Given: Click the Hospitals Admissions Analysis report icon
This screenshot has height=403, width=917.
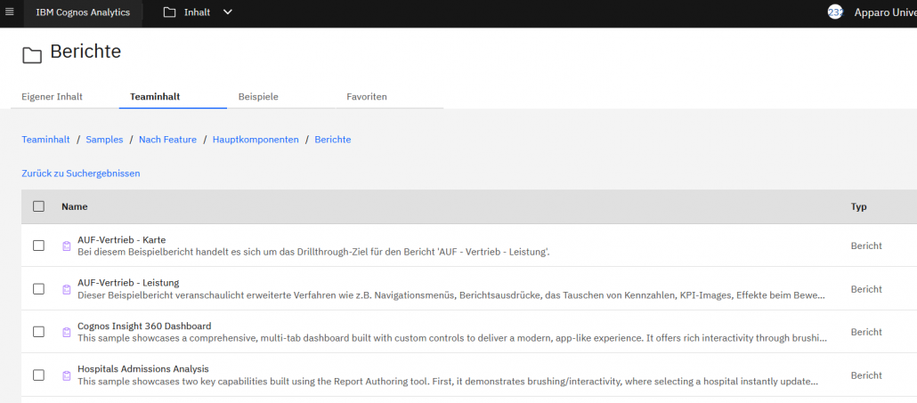Looking at the screenshot, I should 66,375.
